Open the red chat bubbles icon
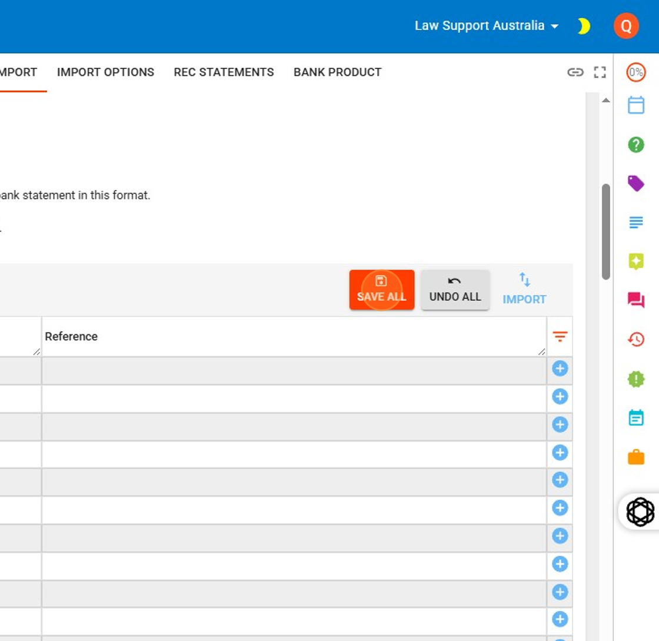 click(636, 300)
